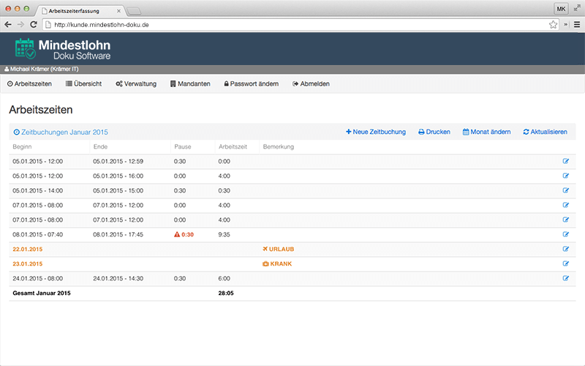The image size is (585, 366).
Task: Go to Mandanten section
Action: pos(190,83)
